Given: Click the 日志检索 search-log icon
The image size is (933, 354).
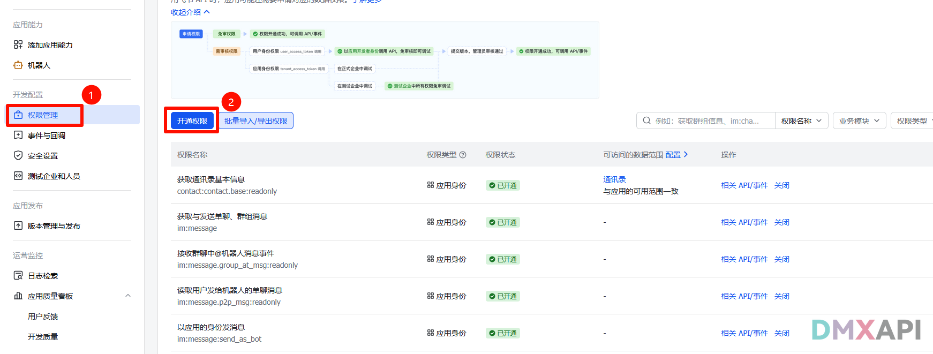Looking at the screenshot, I should (18, 276).
